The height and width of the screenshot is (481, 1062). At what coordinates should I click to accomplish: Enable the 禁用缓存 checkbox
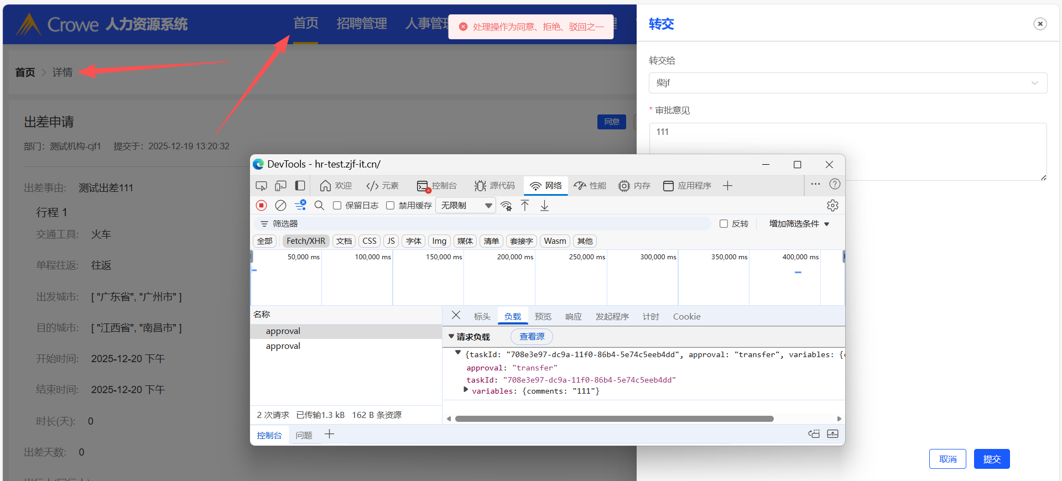[x=391, y=206]
